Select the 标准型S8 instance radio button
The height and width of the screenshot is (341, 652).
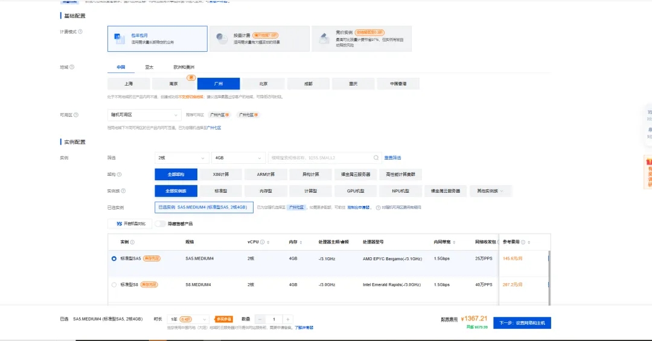[x=114, y=284]
